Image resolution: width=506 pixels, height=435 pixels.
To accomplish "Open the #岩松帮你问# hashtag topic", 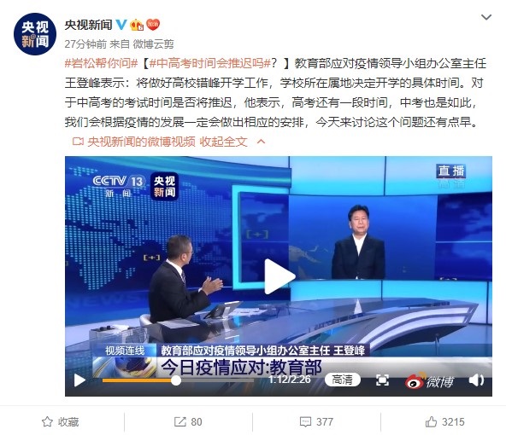I will (x=102, y=63).
